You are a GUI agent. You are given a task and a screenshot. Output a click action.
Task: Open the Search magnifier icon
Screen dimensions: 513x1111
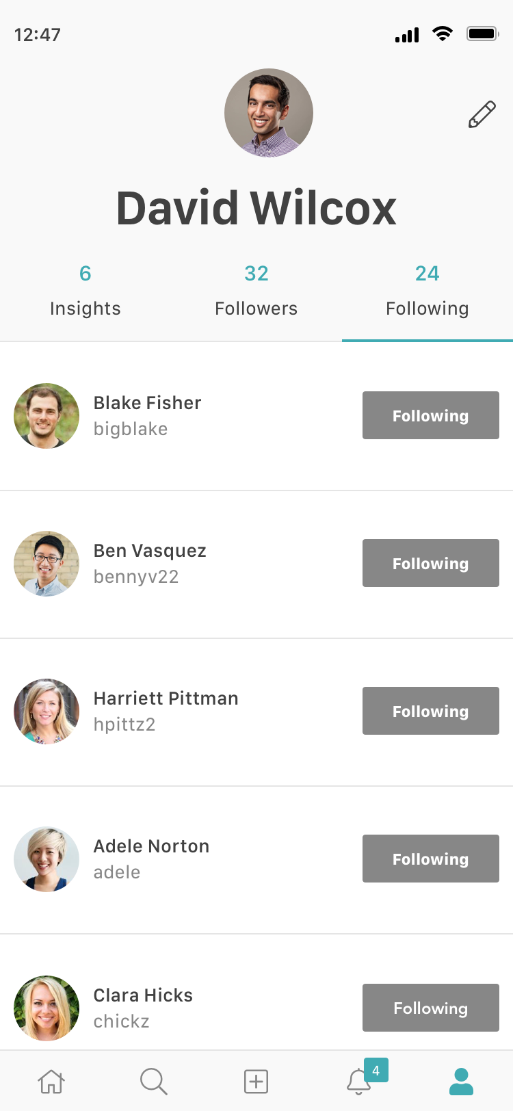pos(153,1082)
